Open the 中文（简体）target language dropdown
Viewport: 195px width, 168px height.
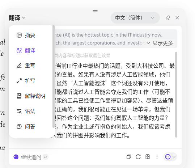pos(135,18)
